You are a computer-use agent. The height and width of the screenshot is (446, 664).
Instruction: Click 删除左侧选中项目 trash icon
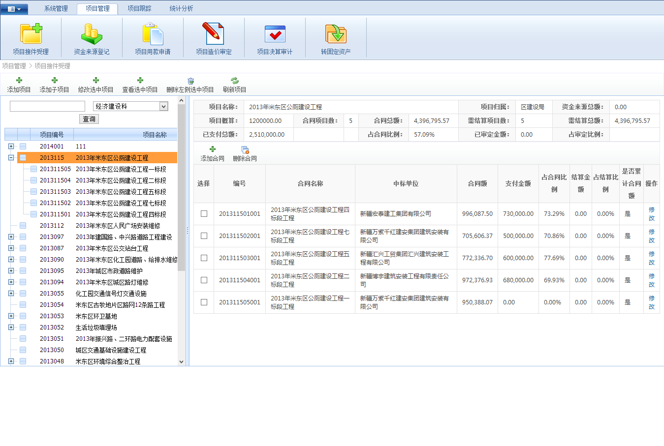pos(190,81)
